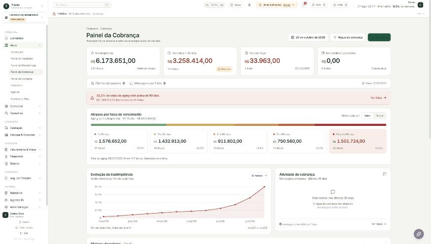This screenshot has height=244, width=431.
Task: Open notifications bell with red badge
Action: pyautogui.click(x=304, y=5)
